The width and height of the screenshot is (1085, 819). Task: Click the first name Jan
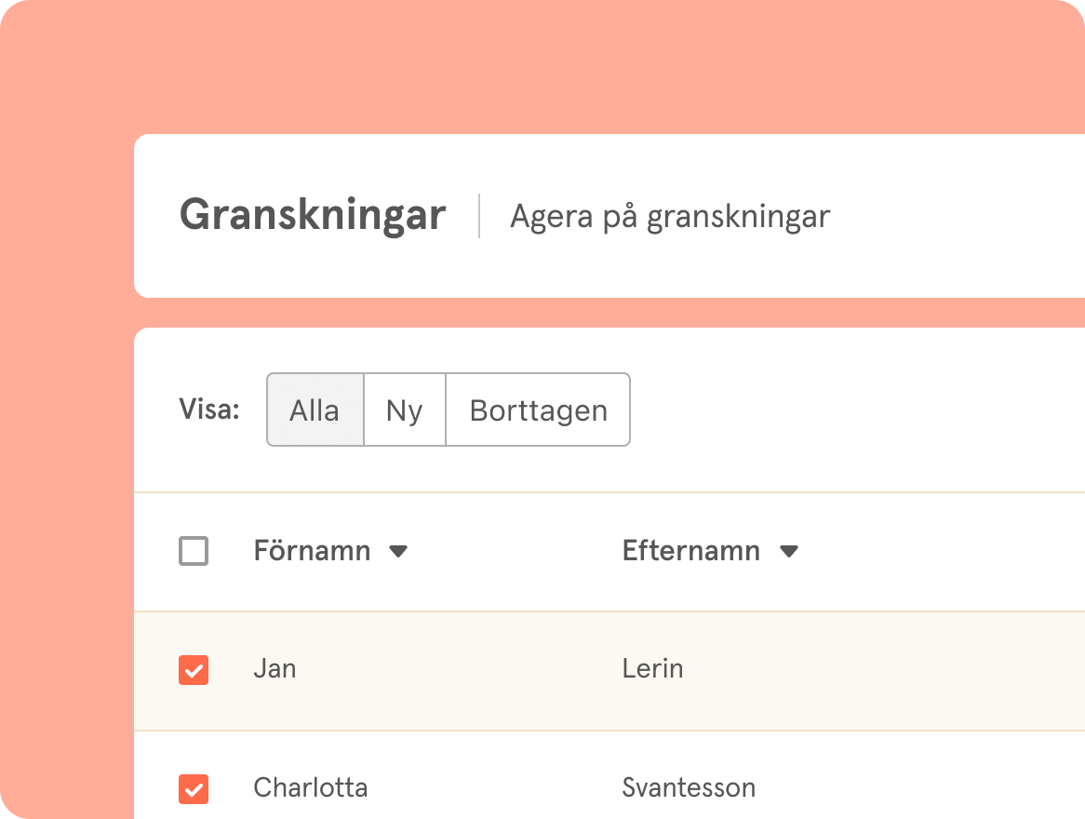[275, 669]
